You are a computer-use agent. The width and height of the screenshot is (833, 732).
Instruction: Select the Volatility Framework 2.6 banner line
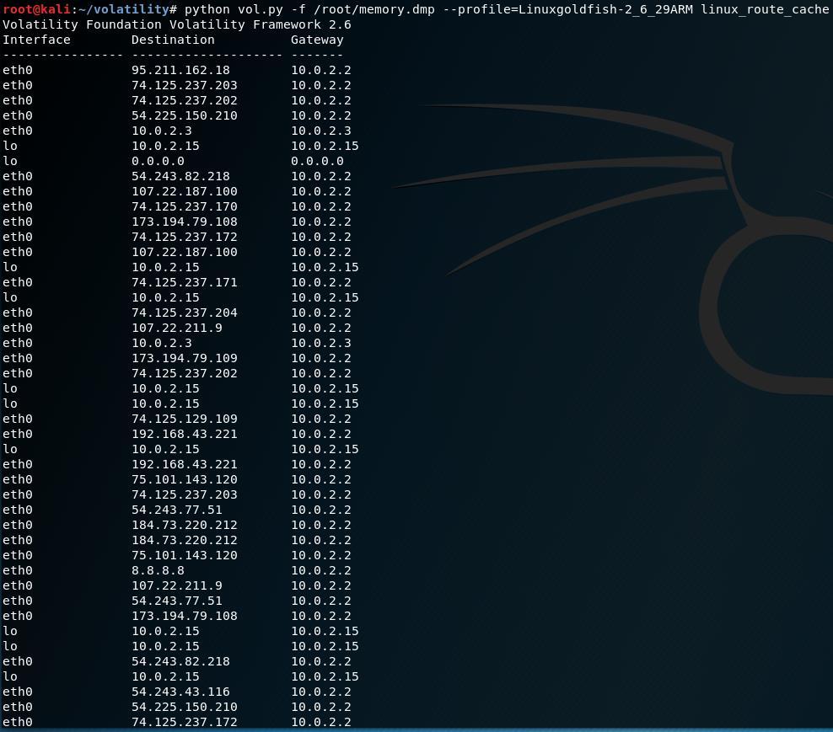(x=177, y=24)
